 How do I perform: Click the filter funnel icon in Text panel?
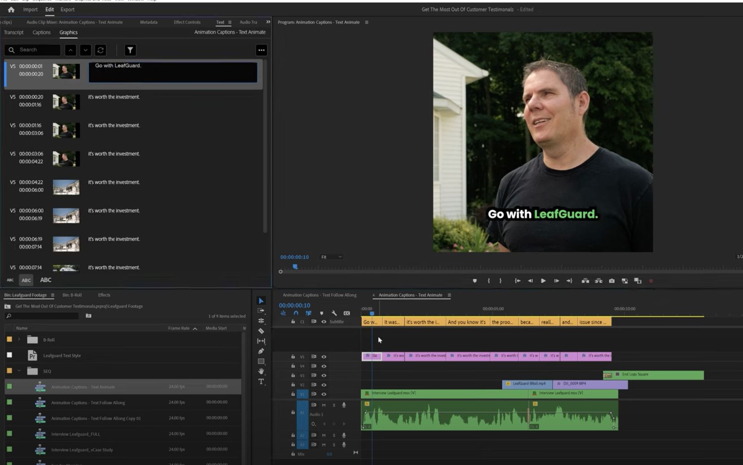(x=130, y=50)
